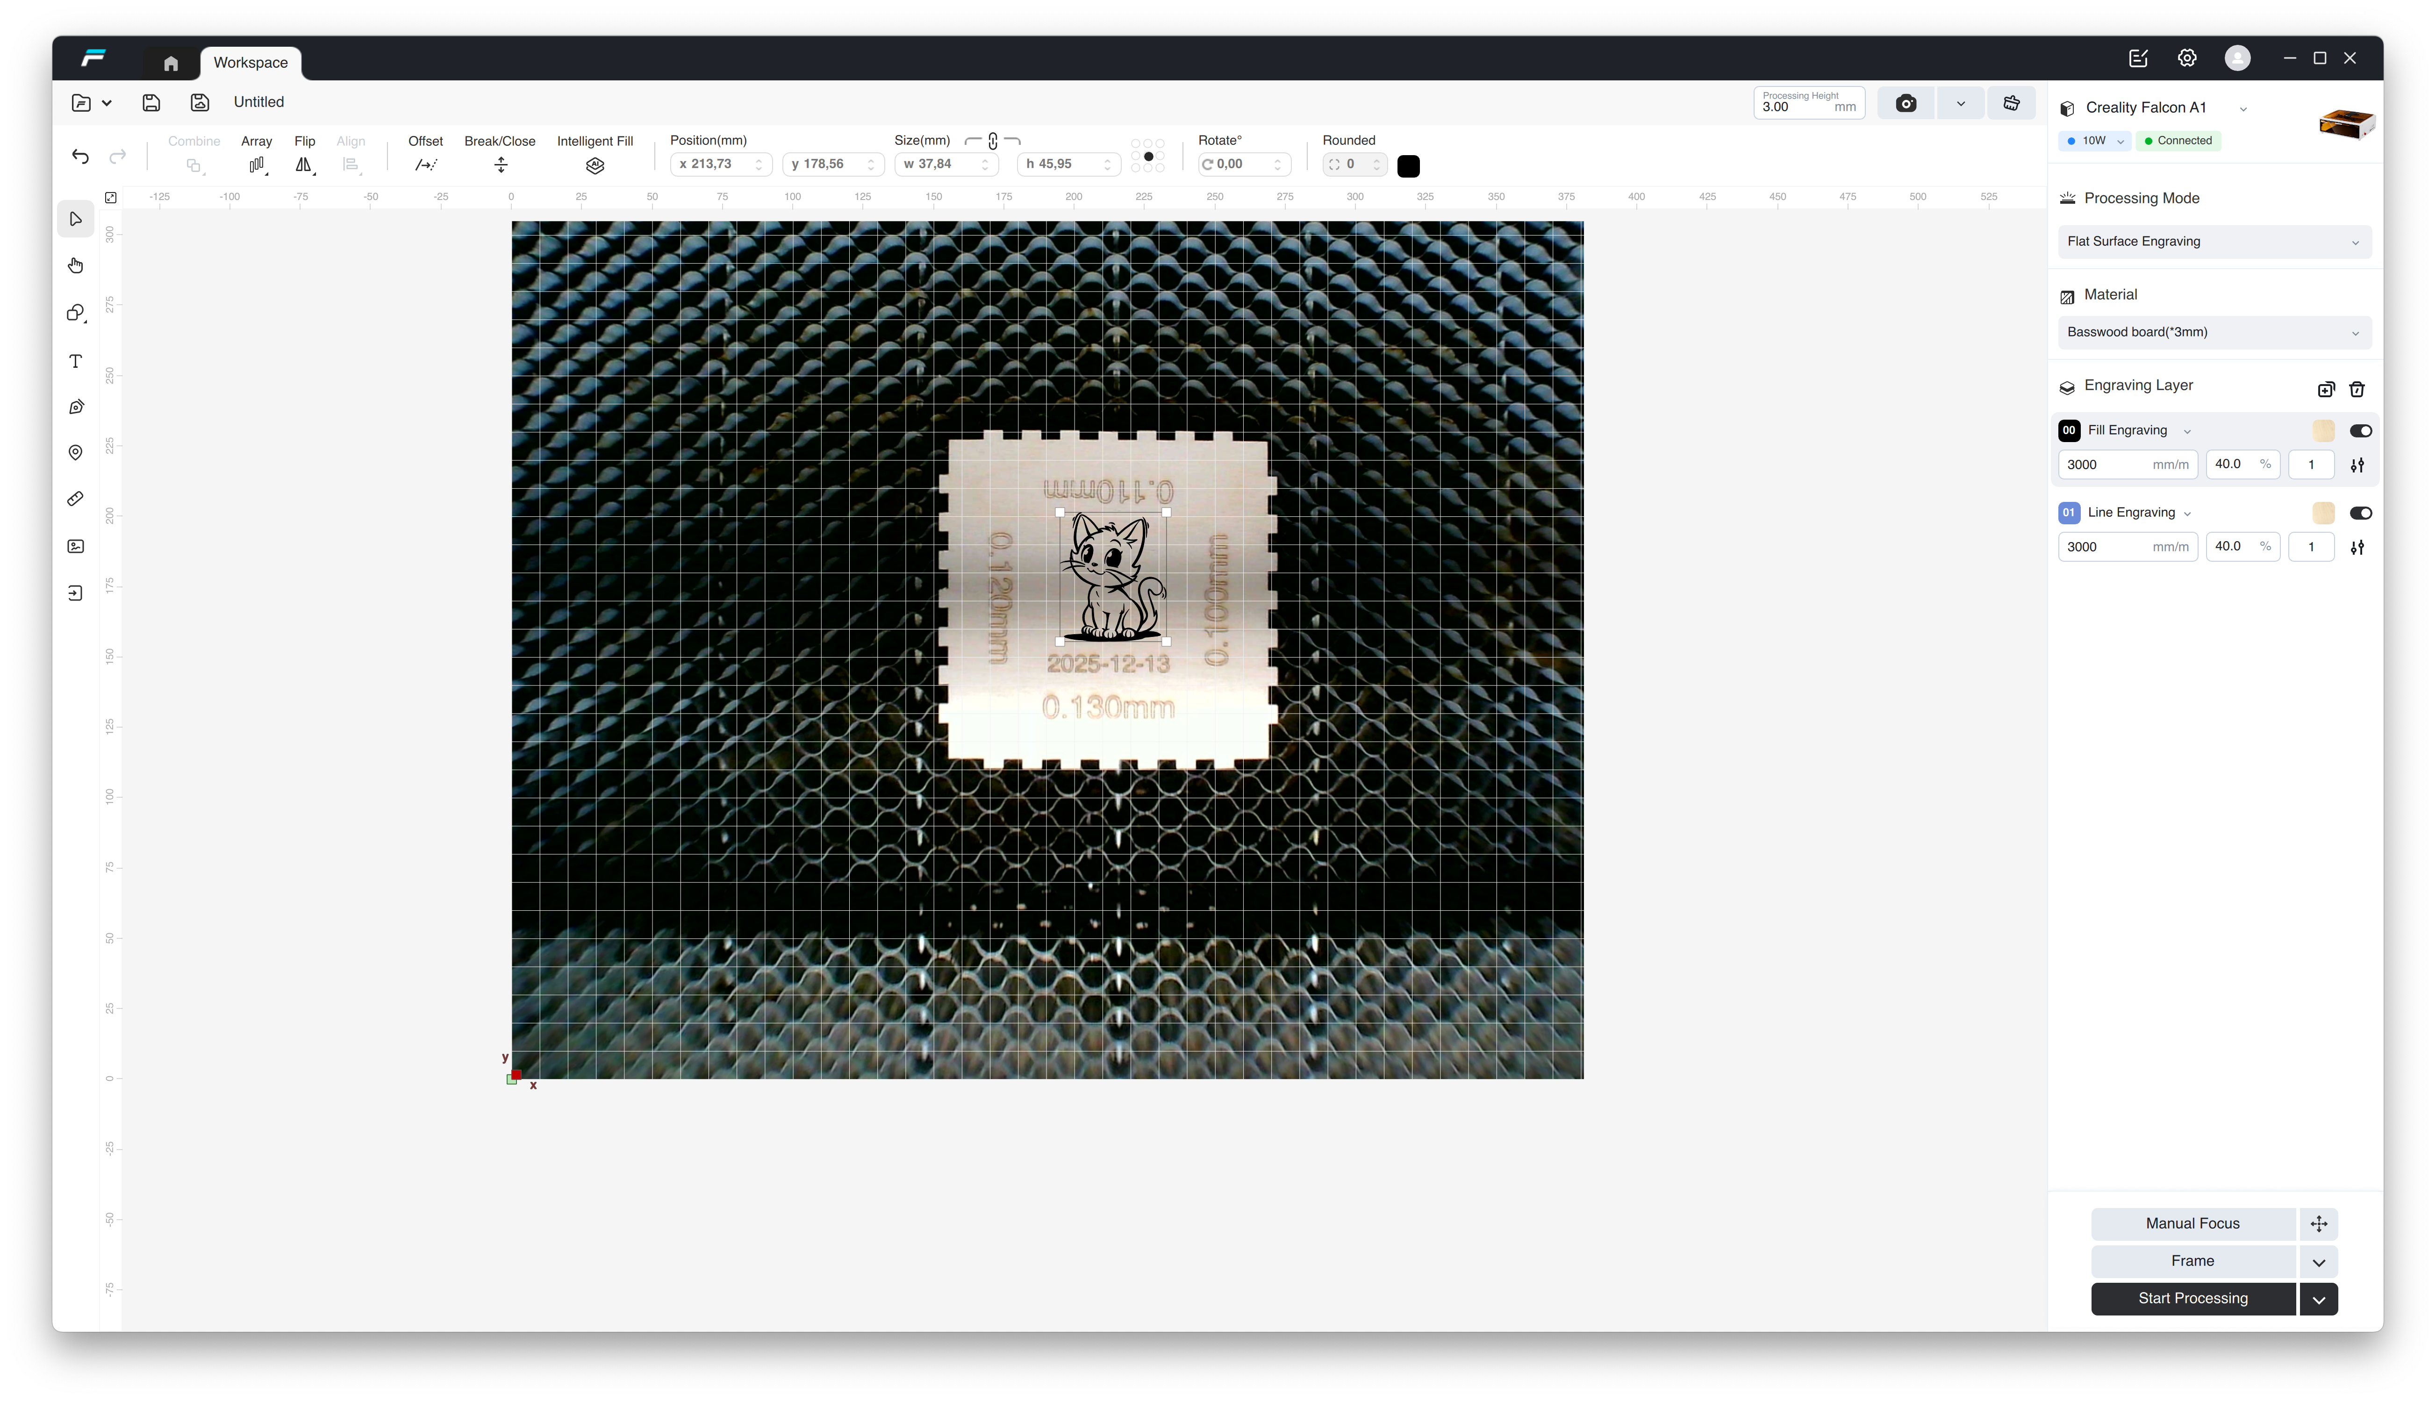Click the camera capture button
The height and width of the screenshot is (1401, 2436).
click(1905, 104)
